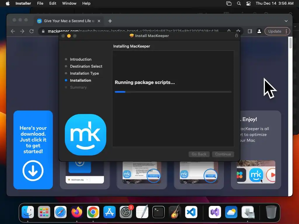Open the Window menu

69,3
